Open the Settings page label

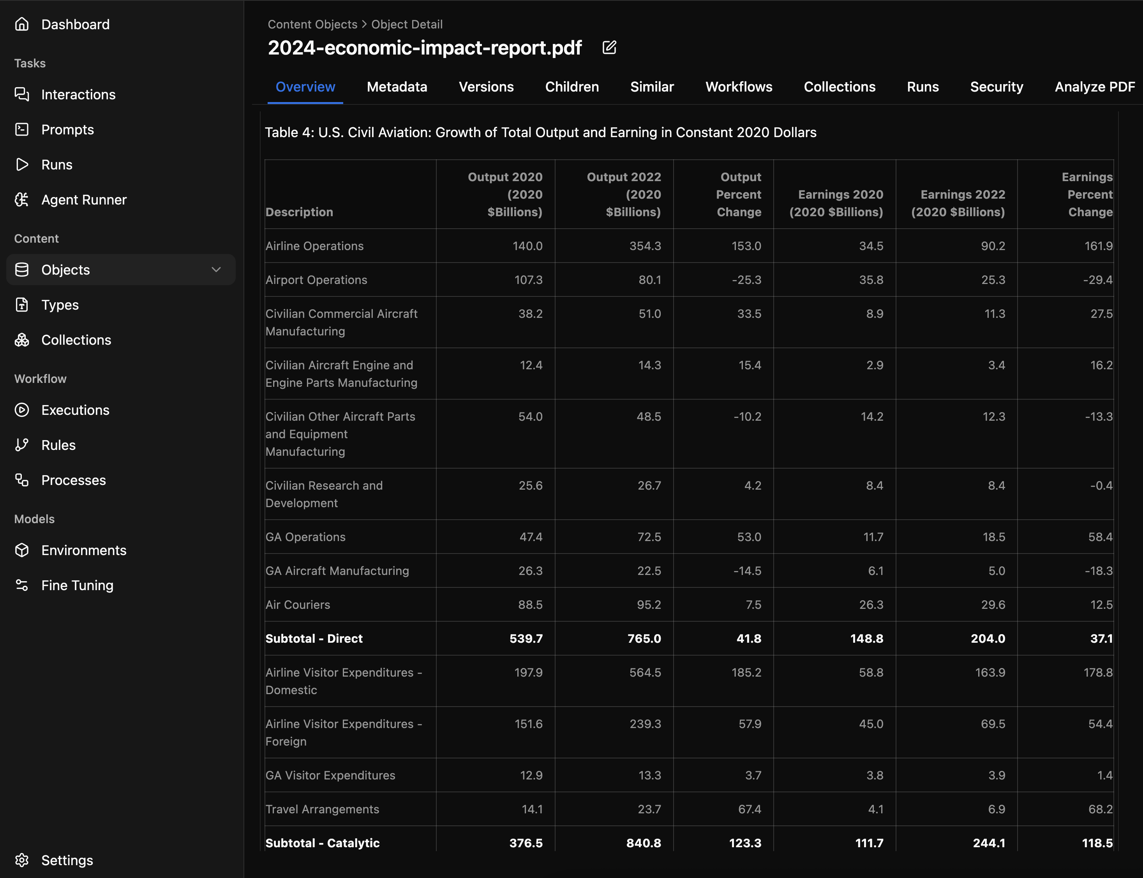point(67,860)
